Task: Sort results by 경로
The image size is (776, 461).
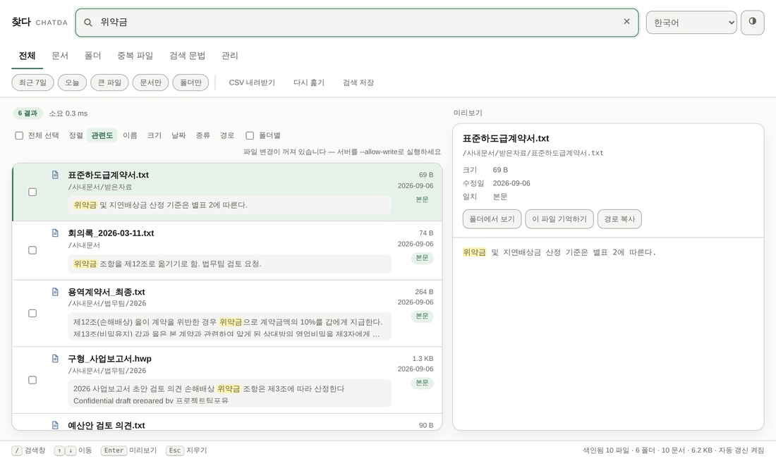Action: click(227, 135)
